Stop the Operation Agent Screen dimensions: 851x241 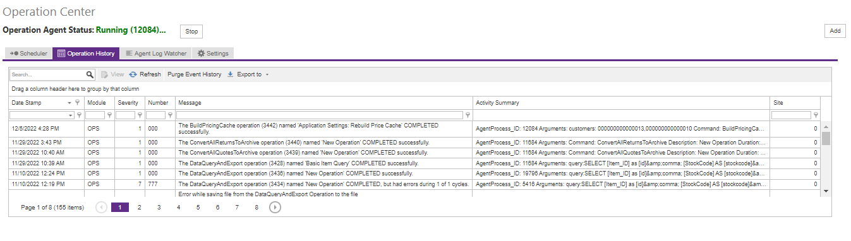point(191,32)
